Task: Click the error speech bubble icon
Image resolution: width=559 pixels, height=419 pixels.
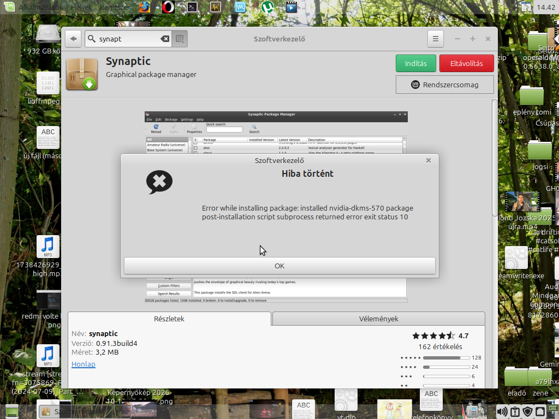Action: click(x=159, y=182)
